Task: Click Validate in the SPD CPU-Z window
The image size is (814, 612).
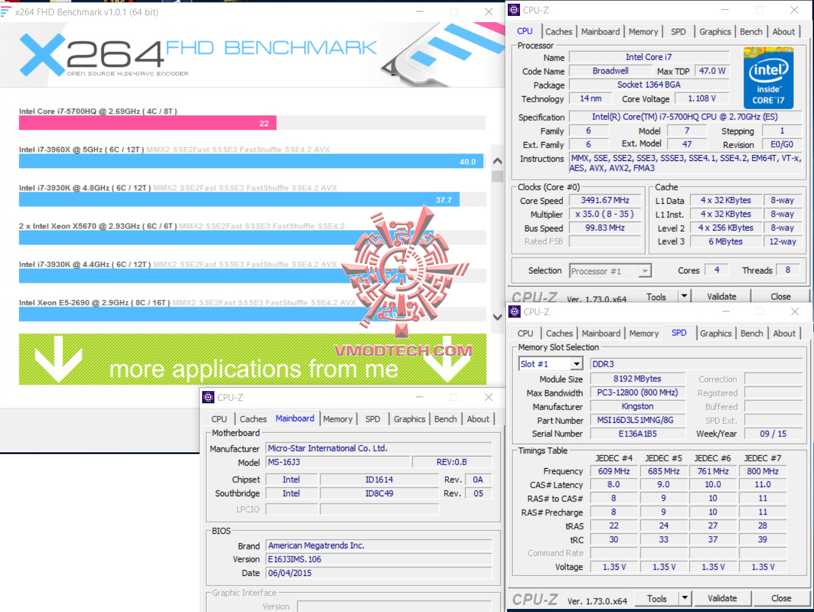Action: click(722, 598)
